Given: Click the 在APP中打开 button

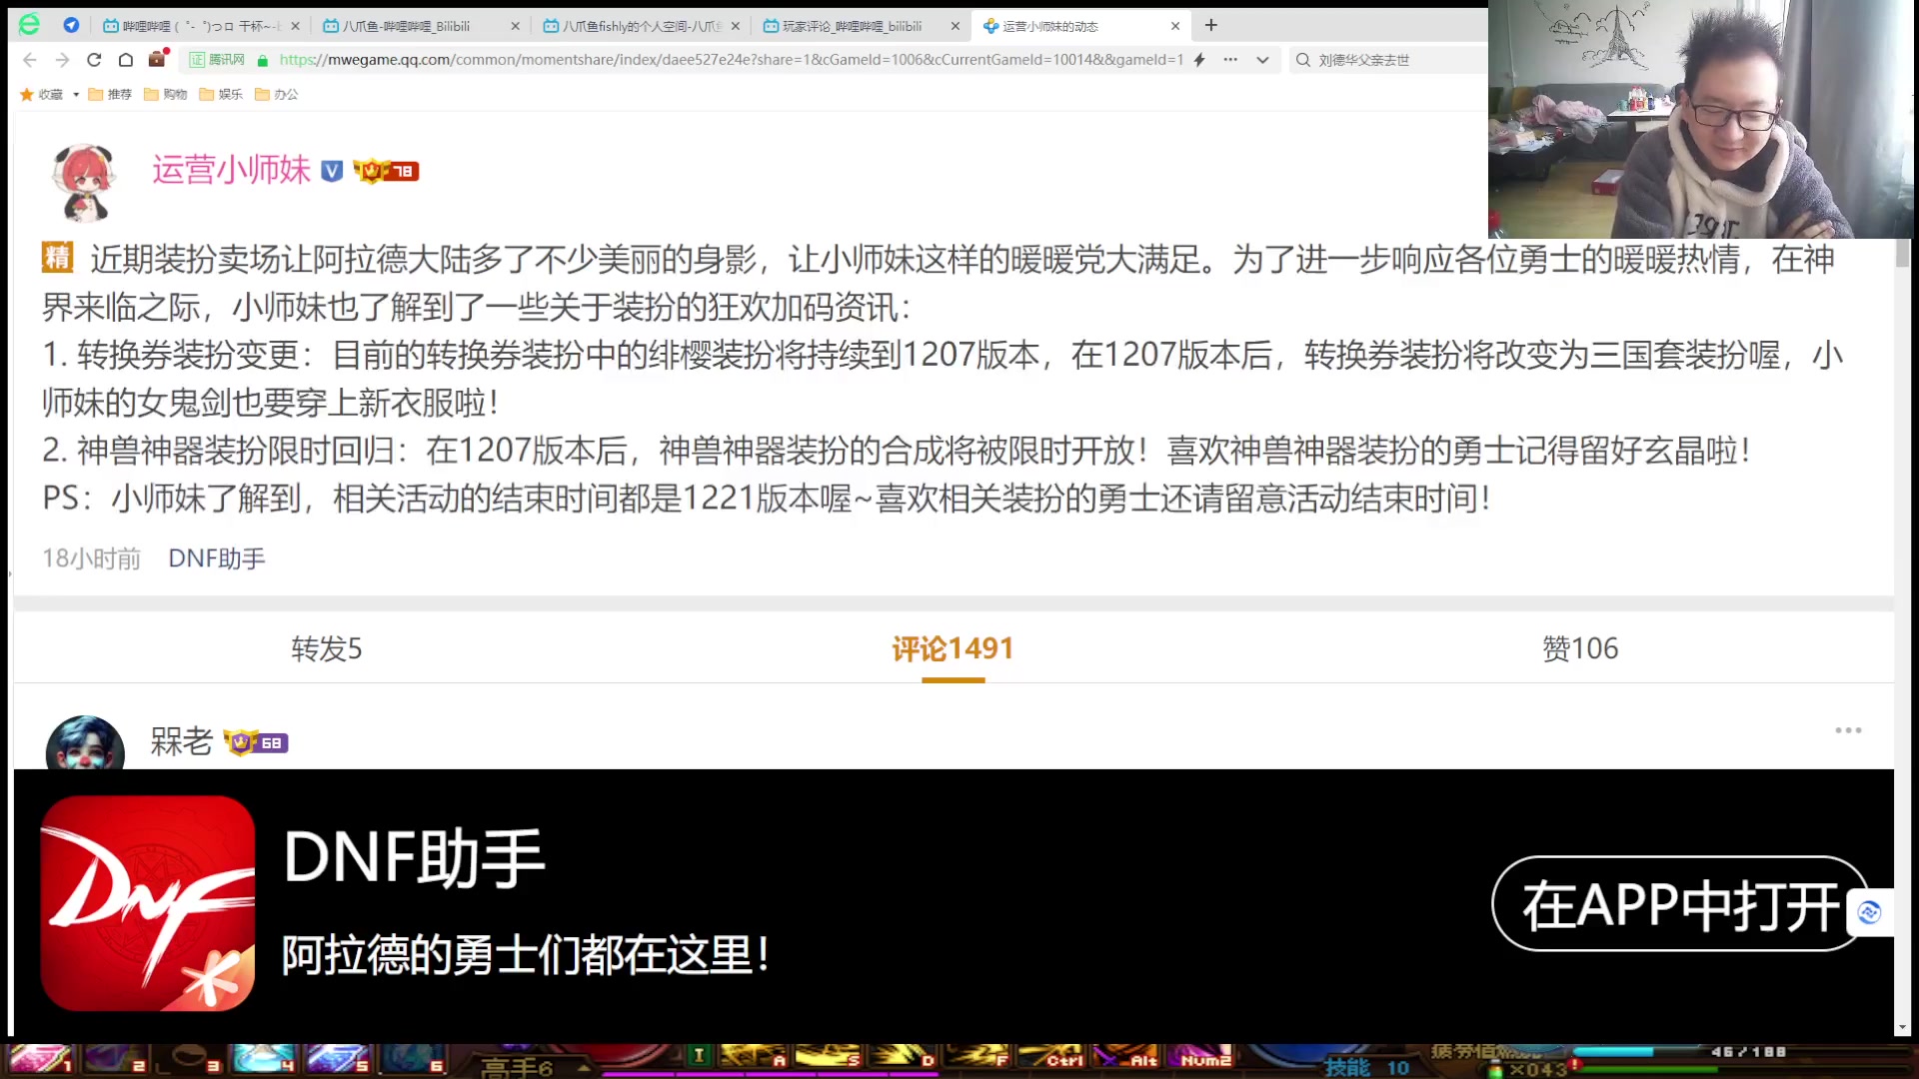Looking at the screenshot, I should [x=1680, y=904].
